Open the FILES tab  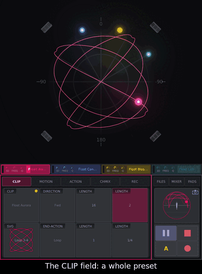click(x=161, y=182)
